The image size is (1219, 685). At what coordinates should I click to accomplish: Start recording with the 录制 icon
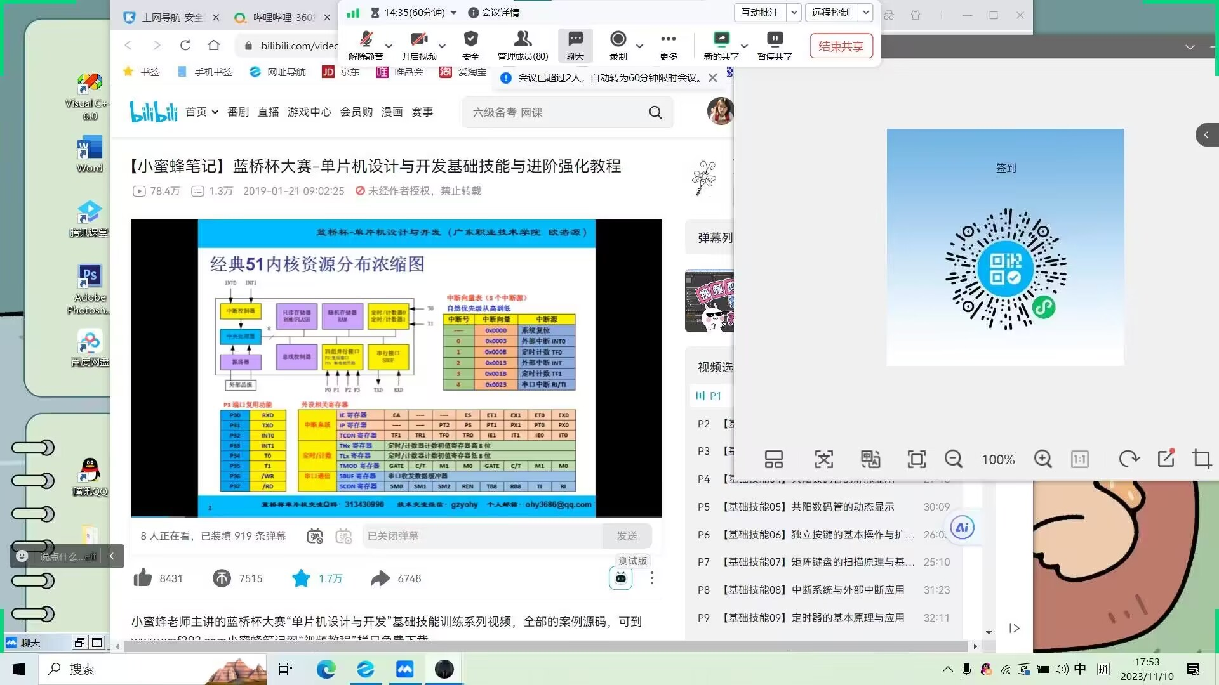tap(618, 39)
